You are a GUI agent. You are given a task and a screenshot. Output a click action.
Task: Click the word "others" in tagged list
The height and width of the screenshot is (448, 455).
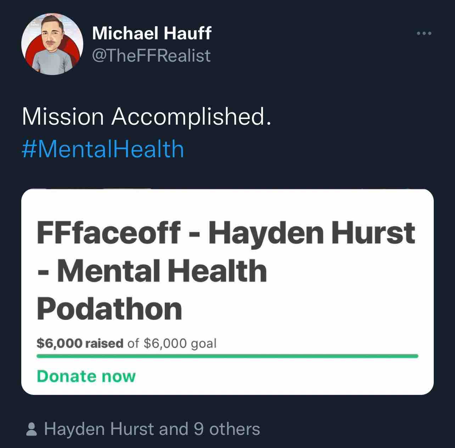pos(235,429)
